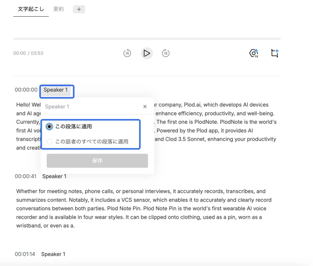Switch to the 文字起こし tab
313x266 pixels.
31,9
